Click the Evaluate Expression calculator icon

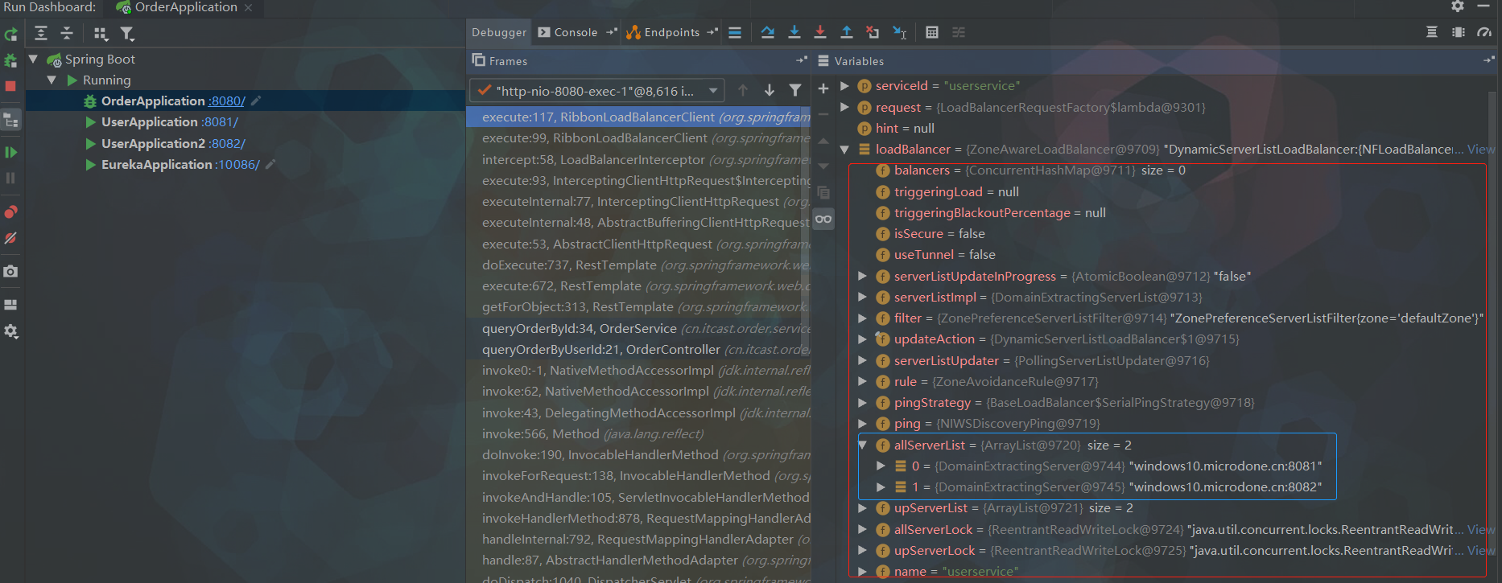[x=932, y=32]
